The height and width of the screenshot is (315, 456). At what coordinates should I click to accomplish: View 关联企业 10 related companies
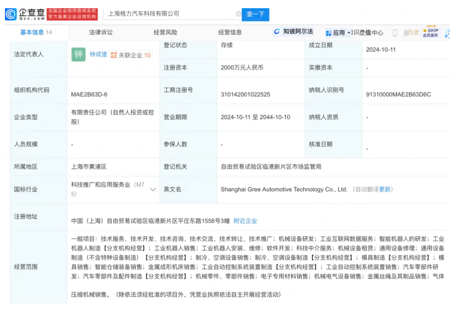(131, 55)
